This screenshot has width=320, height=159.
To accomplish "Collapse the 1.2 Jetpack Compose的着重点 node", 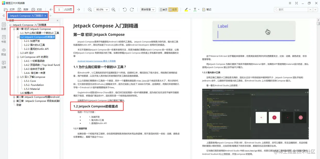I will (x=18, y=37).
